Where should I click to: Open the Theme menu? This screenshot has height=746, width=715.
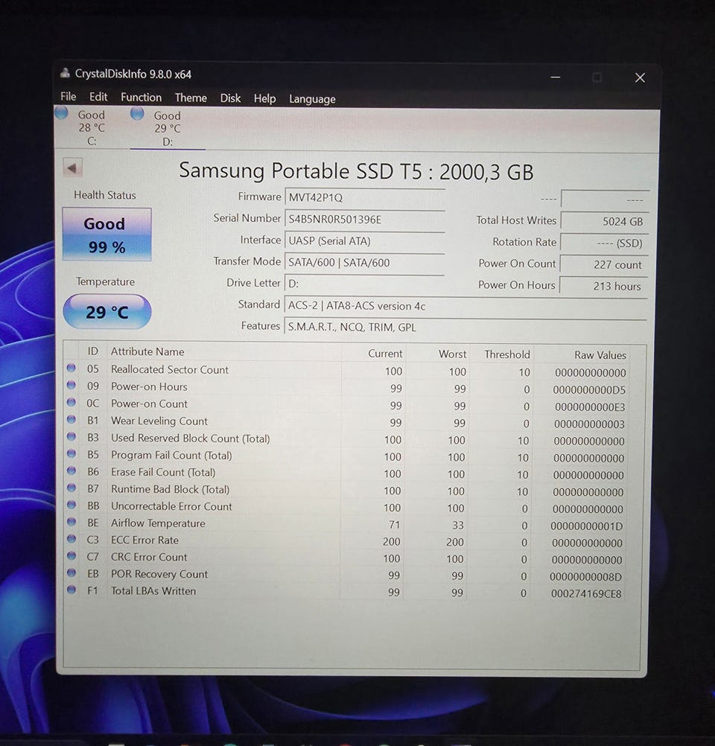191,98
